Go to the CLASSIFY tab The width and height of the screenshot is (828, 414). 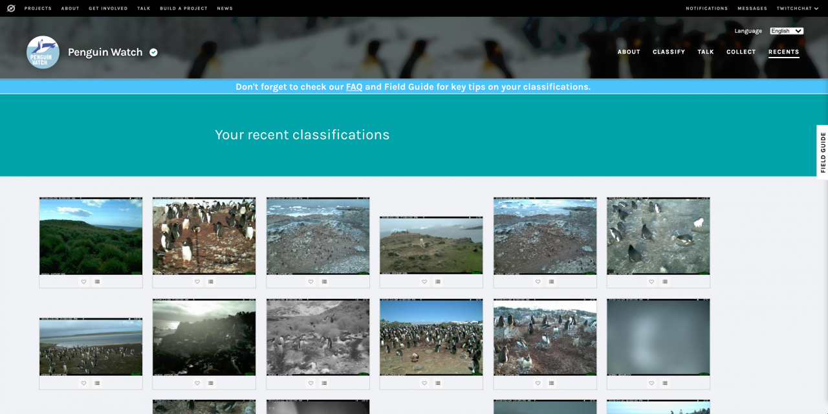(669, 52)
